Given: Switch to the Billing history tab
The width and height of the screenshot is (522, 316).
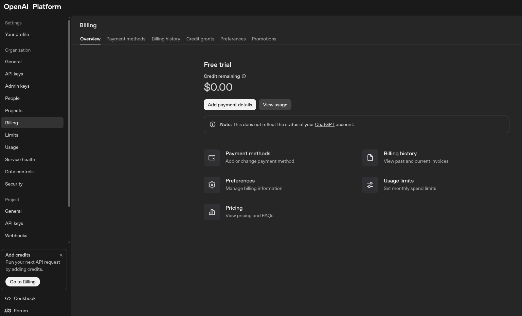Looking at the screenshot, I should pyautogui.click(x=166, y=39).
